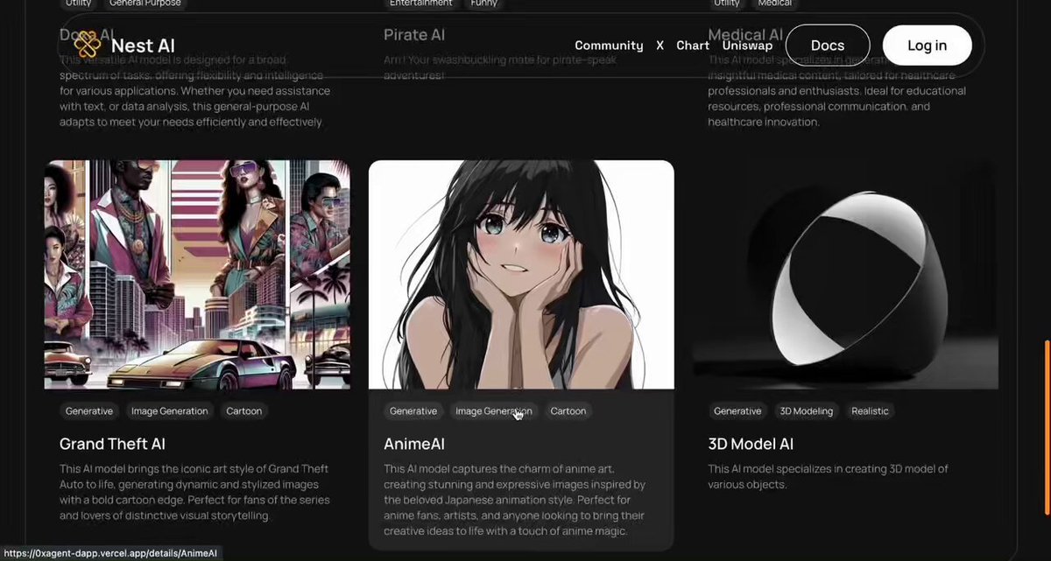Image resolution: width=1051 pixels, height=561 pixels.
Task: Open the AnimeAI girl thumbnail image
Action: (521, 274)
